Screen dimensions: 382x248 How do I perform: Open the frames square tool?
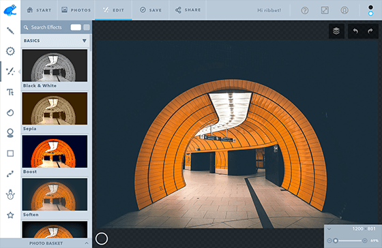pyautogui.click(x=10, y=153)
